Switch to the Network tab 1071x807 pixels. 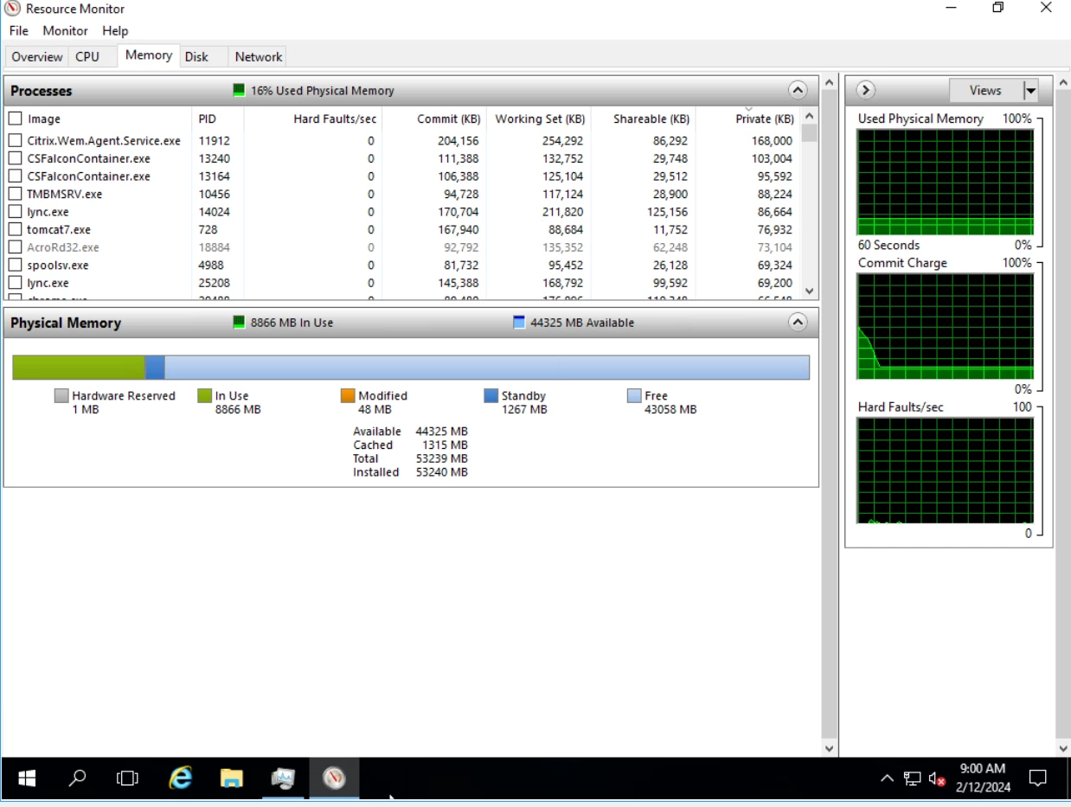[258, 56]
